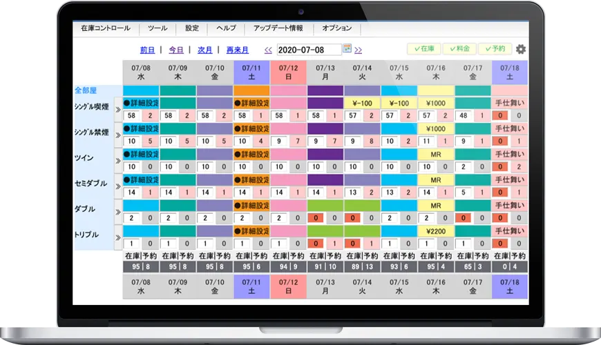Expand the ツイン row chevron
This screenshot has height=345, width=601.
pyautogui.click(x=118, y=161)
